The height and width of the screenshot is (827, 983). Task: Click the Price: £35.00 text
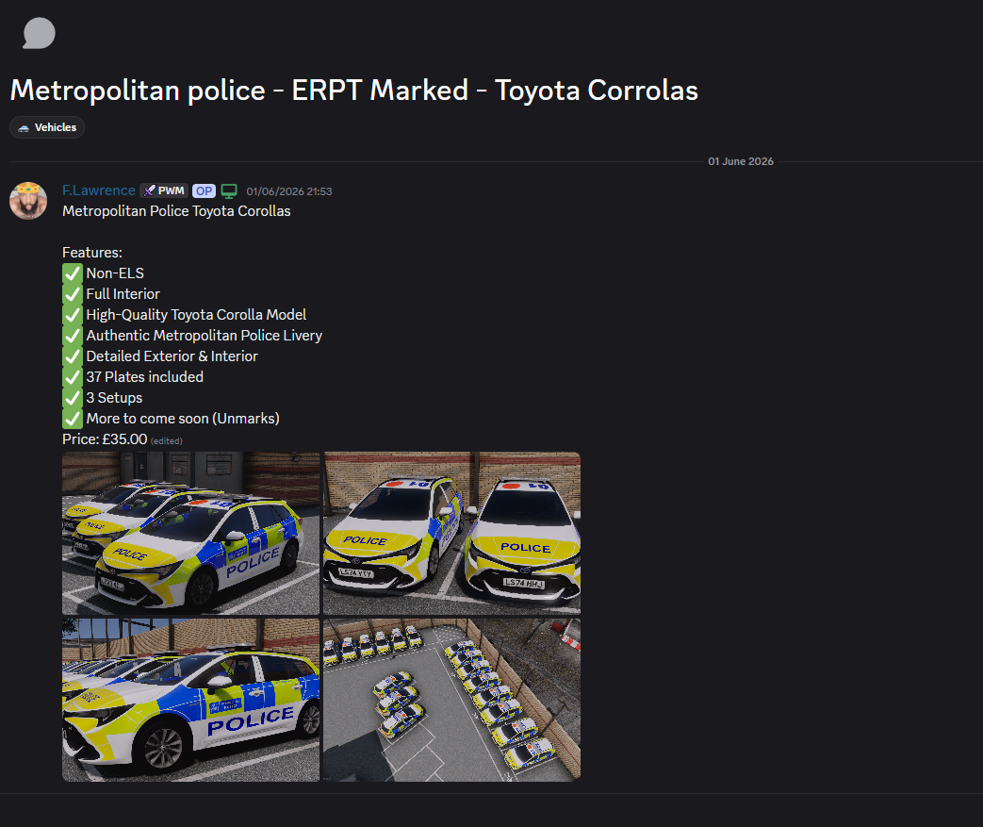pos(105,439)
